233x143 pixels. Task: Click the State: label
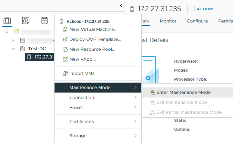point(180,121)
